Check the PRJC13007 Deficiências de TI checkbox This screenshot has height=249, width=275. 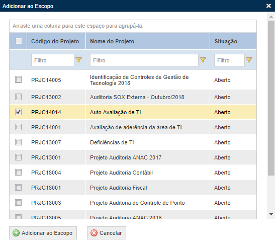pos(18,142)
